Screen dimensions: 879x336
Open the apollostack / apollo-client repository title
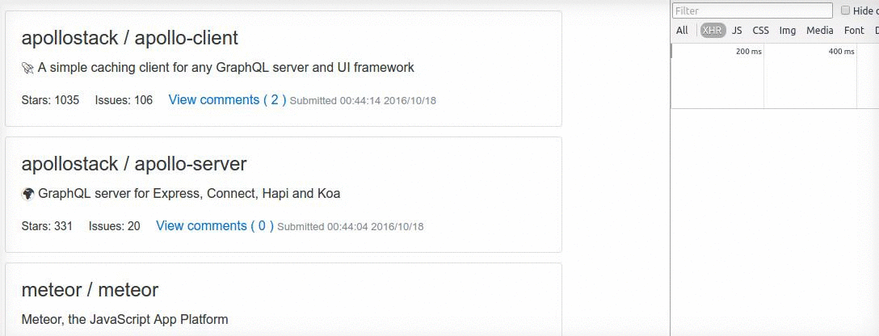tap(129, 38)
